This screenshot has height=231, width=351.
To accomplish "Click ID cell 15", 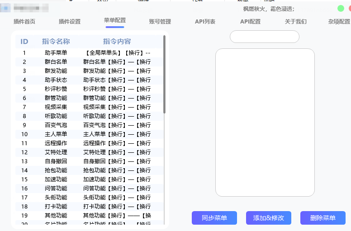I will click(24, 179).
